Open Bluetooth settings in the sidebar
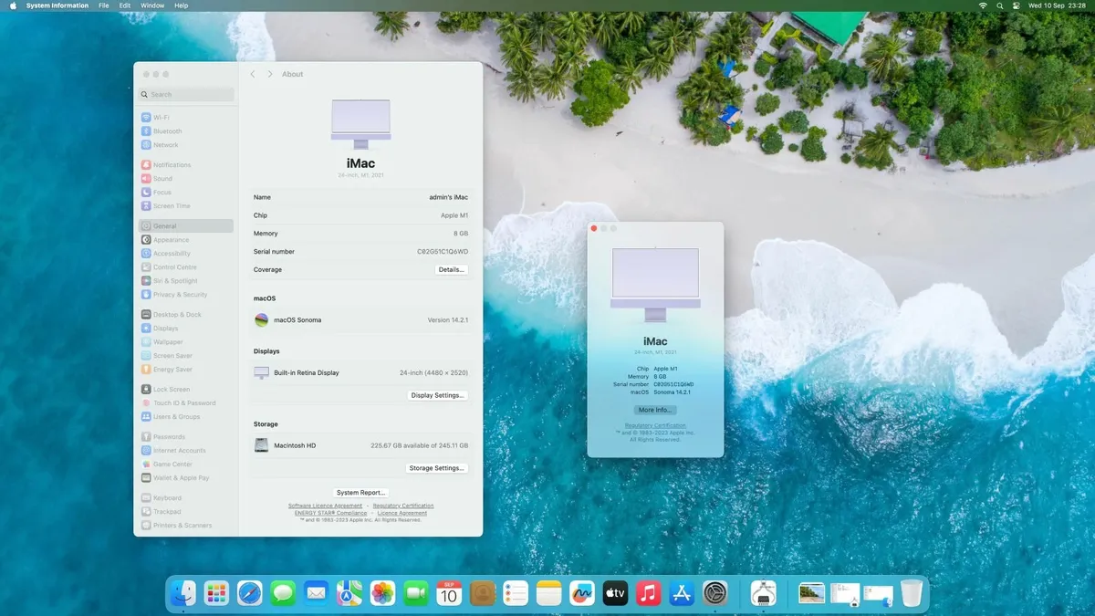Screen dimensions: 1095x616 click(x=186, y=131)
